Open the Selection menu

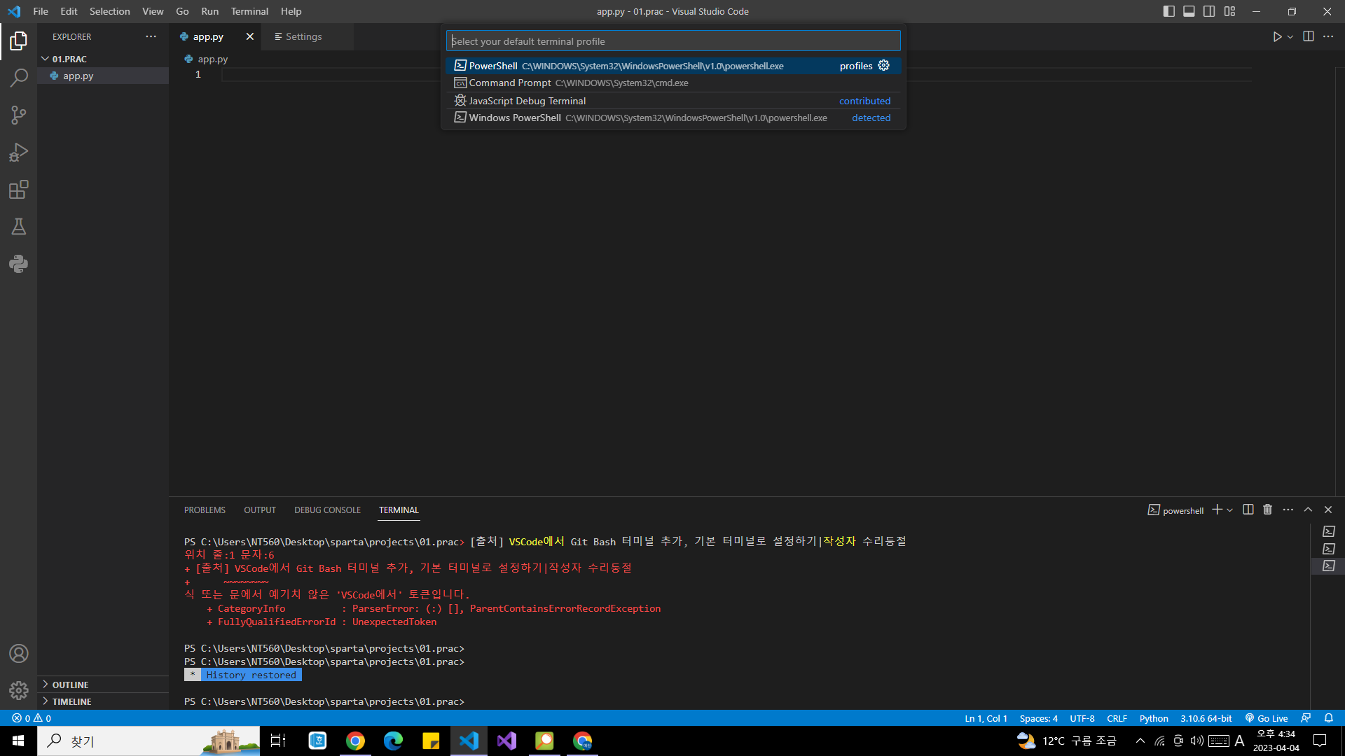[109, 11]
